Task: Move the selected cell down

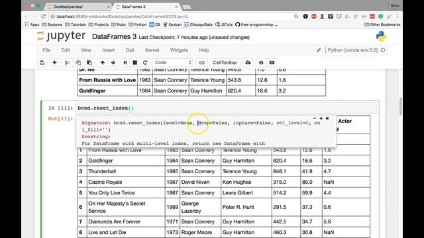Action: tap(113, 63)
